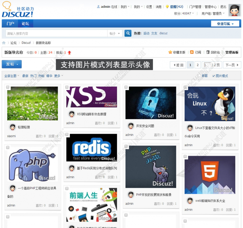Tick checkbox on the security lock card

126,87
